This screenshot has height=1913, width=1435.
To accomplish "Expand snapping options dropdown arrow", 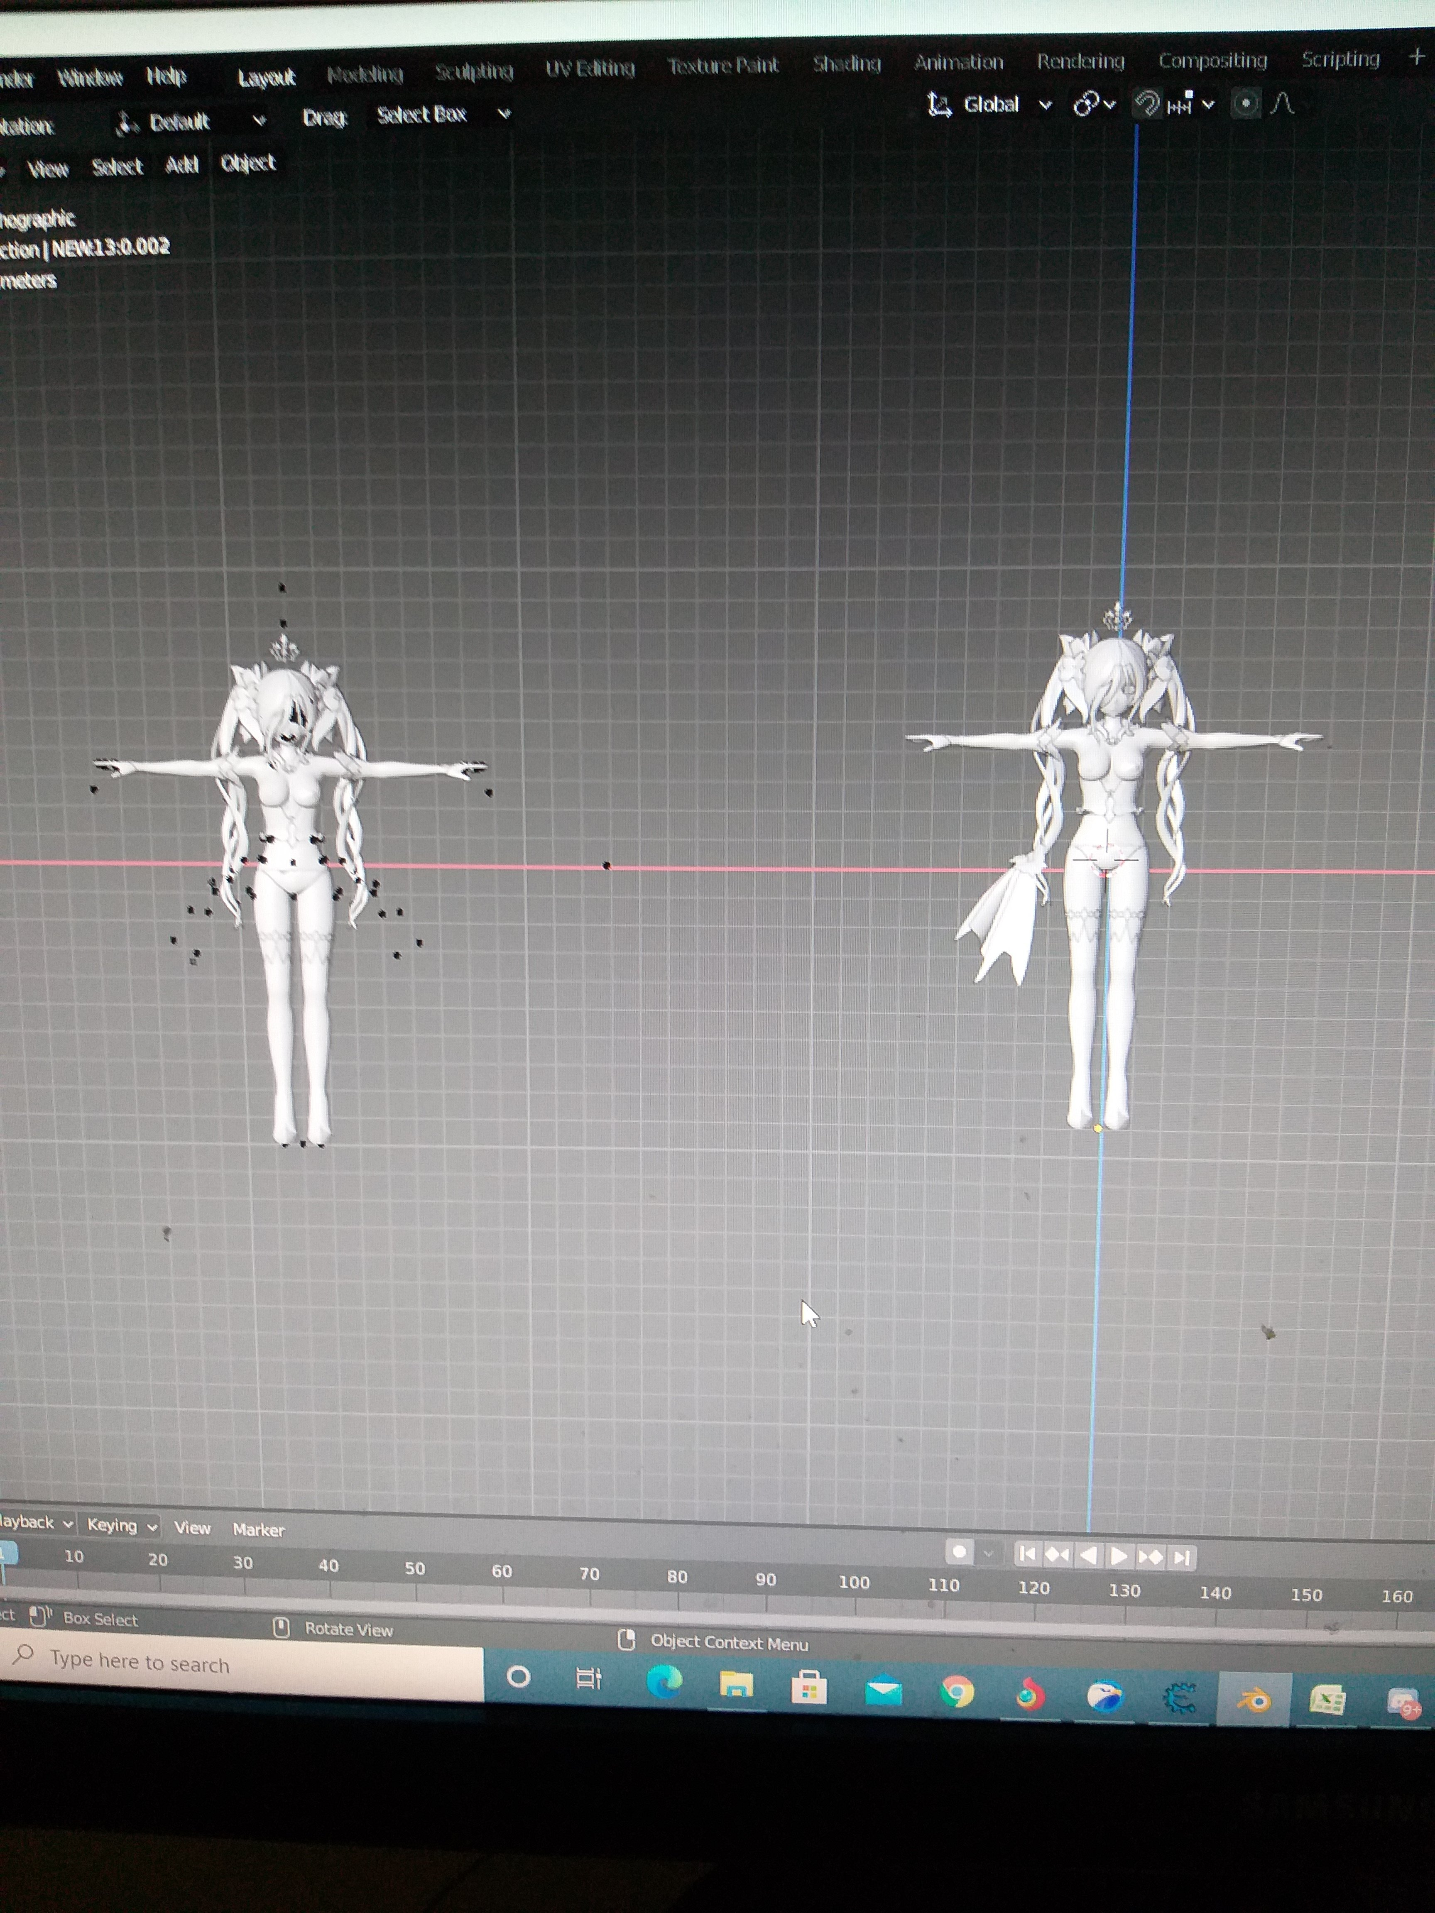I will coord(1208,105).
